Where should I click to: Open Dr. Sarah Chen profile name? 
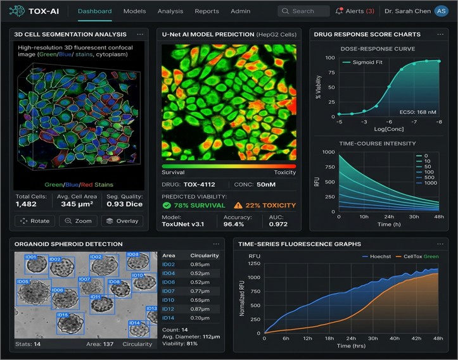(x=407, y=11)
